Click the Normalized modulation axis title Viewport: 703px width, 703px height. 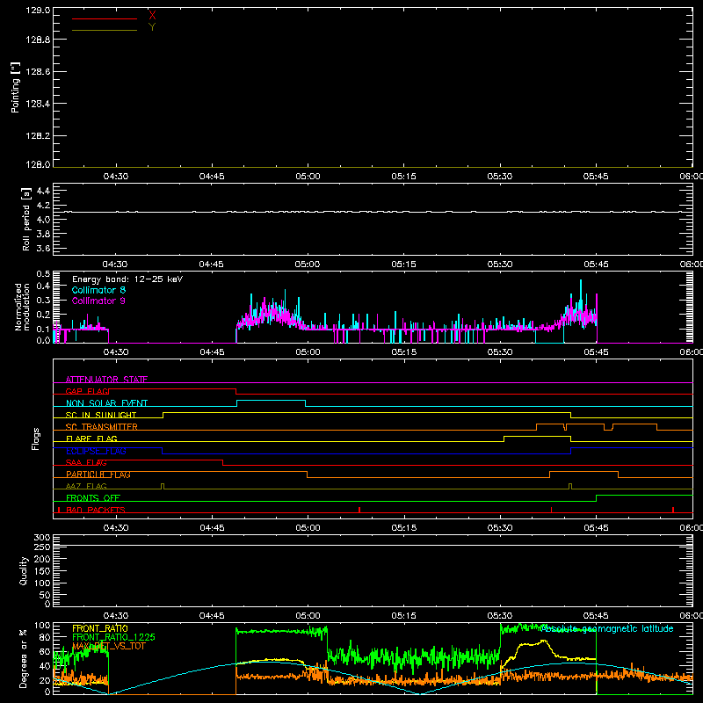pos(22,307)
